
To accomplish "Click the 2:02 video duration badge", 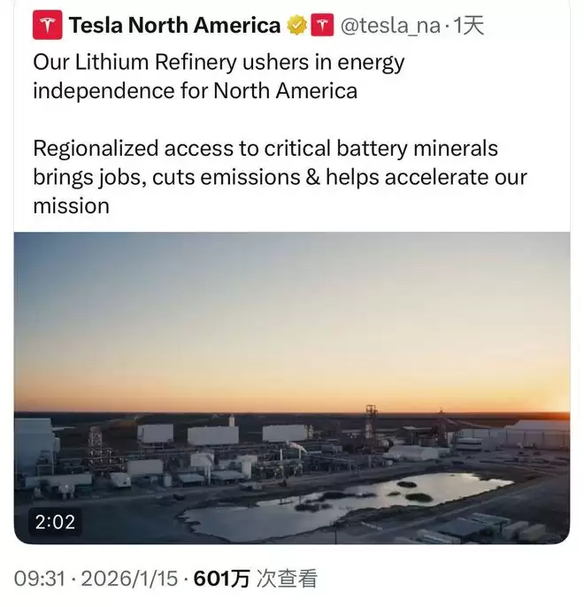I will pos(54,523).
